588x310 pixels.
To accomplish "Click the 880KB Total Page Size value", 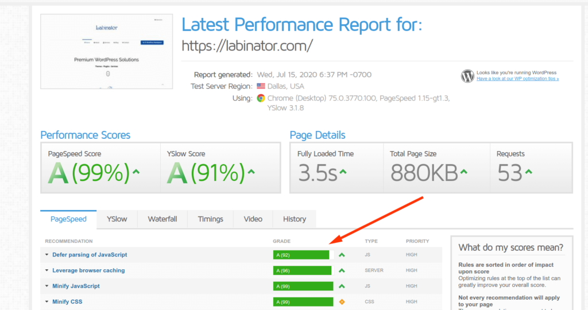I will pos(424,173).
